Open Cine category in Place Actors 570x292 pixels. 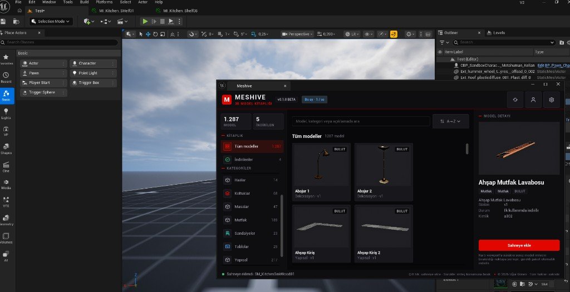click(x=6, y=167)
